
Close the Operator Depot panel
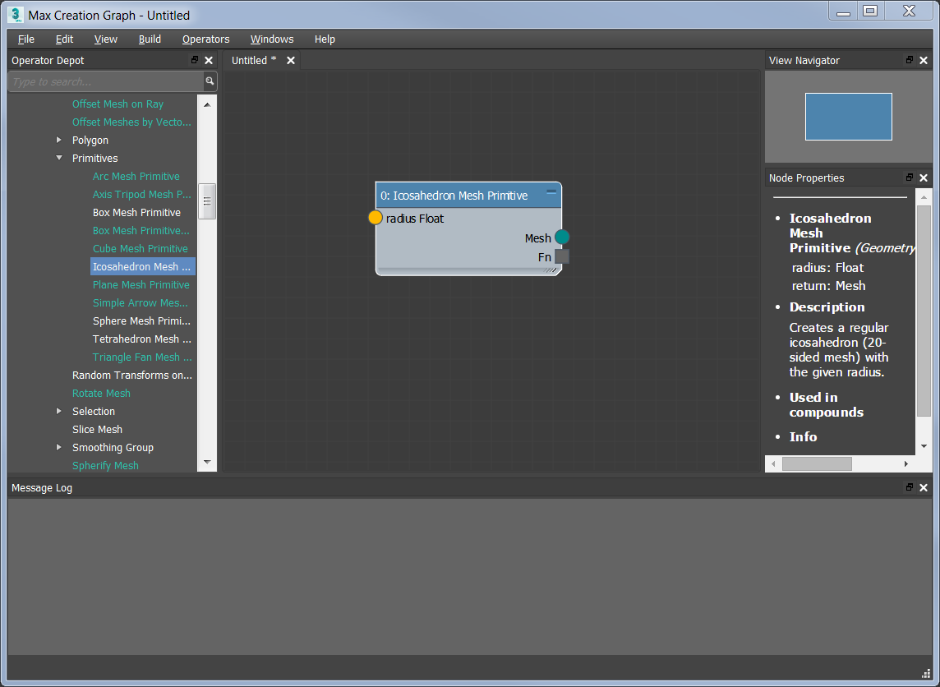[209, 60]
